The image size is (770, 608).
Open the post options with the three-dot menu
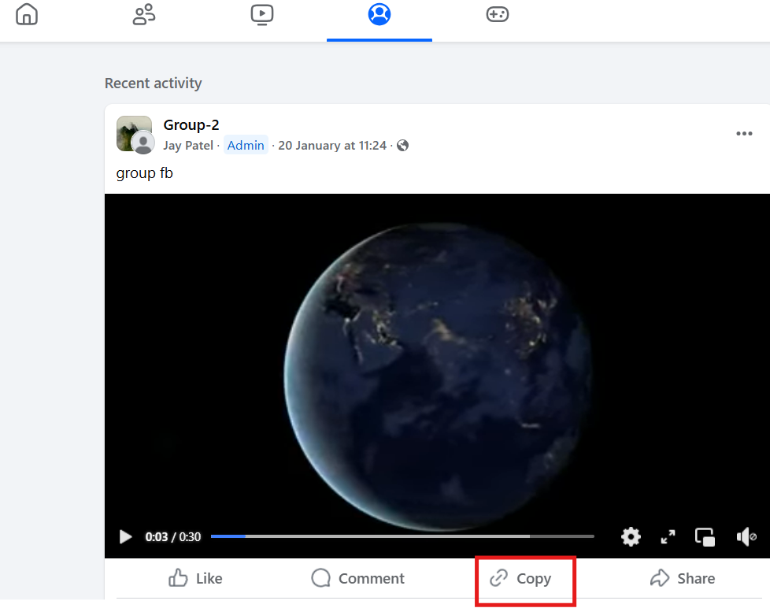[744, 133]
